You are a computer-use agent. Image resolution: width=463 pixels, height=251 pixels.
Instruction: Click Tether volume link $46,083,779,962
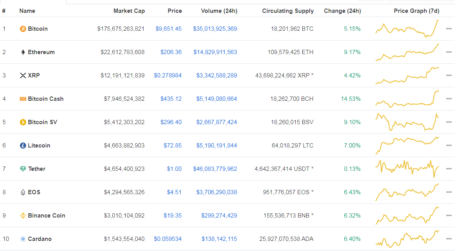pyautogui.click(x=215, y=169)
